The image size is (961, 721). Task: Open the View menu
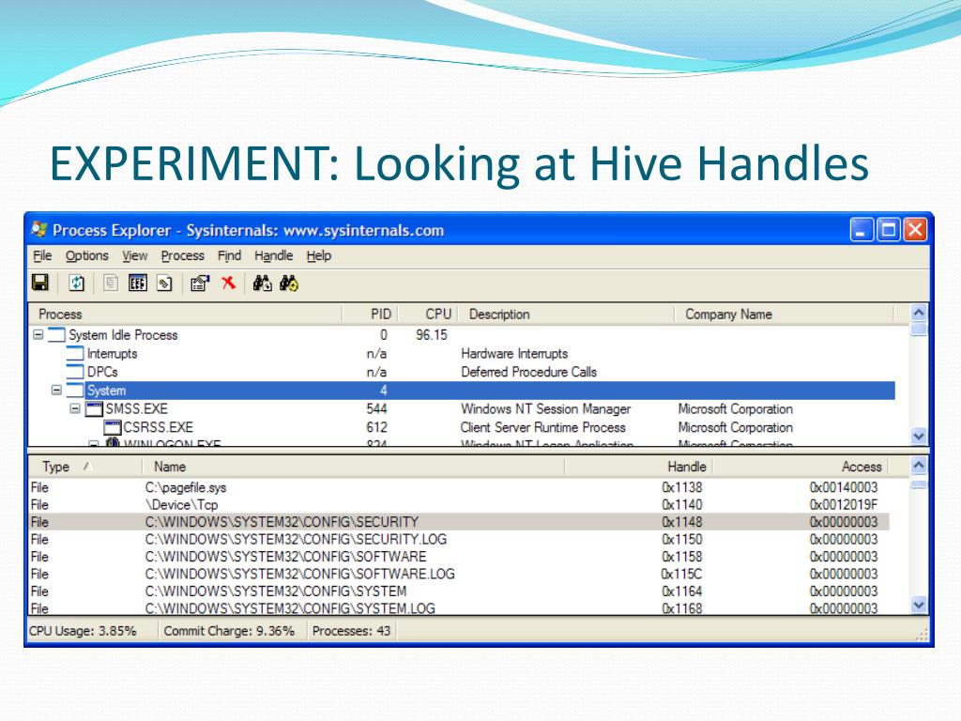click(135, 255)
